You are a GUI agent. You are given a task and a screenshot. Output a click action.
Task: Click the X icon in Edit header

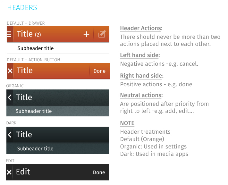[9, 172]
